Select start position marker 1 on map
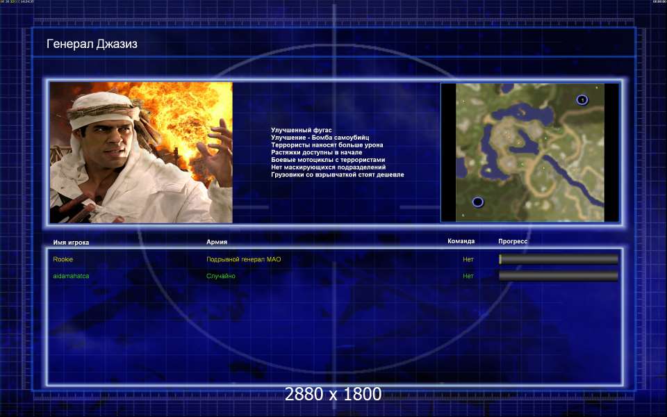This screenshot has height=417, width=667. tap(582, 100)
